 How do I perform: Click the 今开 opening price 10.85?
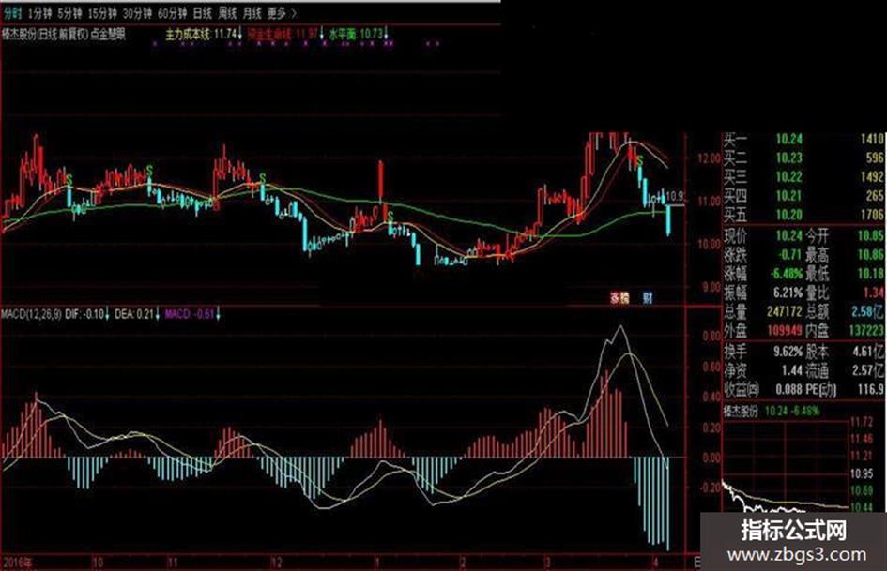[870, 235]
